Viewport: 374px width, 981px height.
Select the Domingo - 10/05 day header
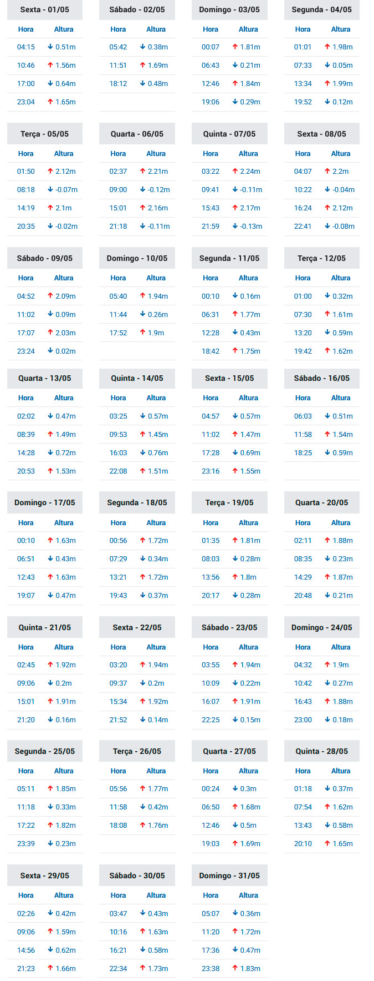(x=137, y=258)
